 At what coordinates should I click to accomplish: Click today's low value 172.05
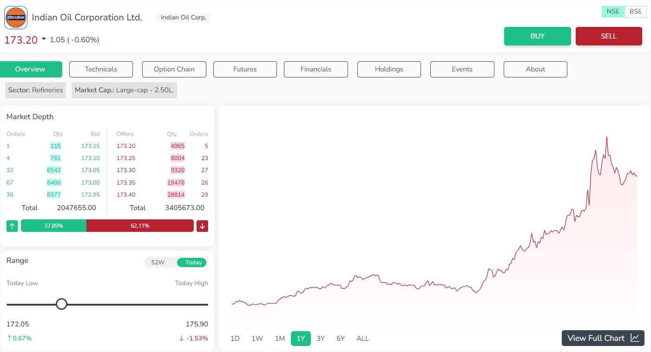point(18,324)
